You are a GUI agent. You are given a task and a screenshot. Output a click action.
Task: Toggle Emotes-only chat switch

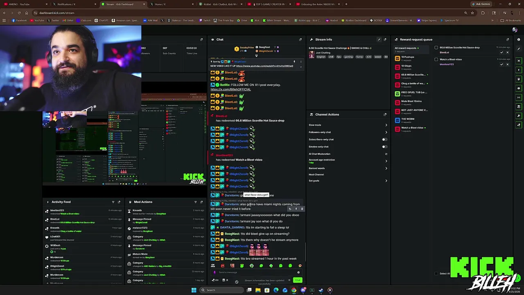[x=384, y=147]
